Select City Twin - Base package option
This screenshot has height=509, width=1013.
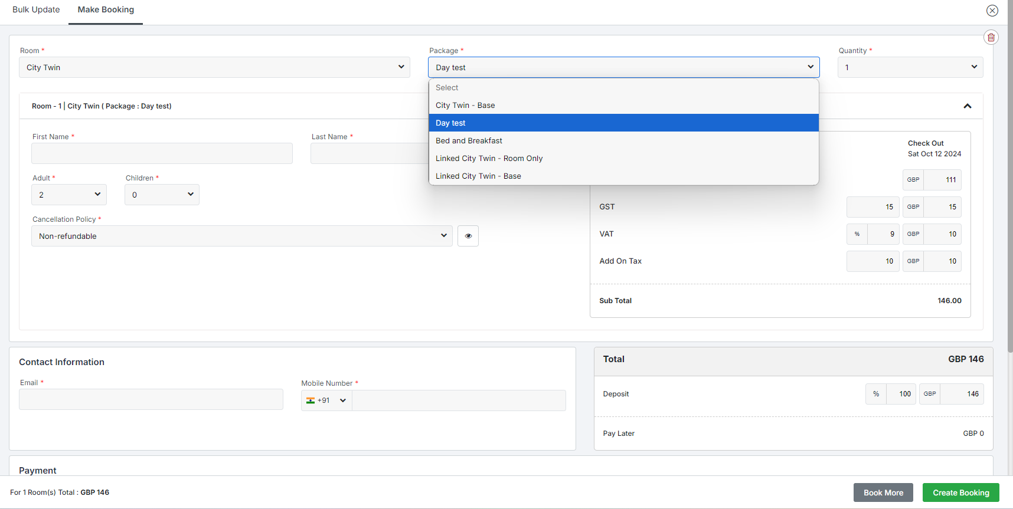(x=465, y=106)
